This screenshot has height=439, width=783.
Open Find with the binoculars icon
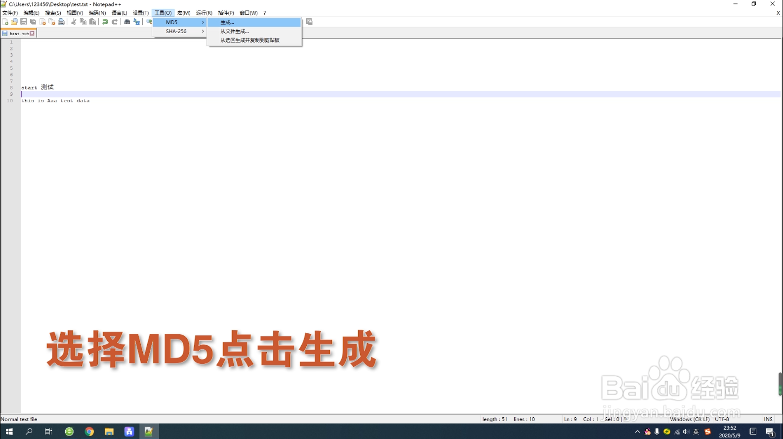127,22
